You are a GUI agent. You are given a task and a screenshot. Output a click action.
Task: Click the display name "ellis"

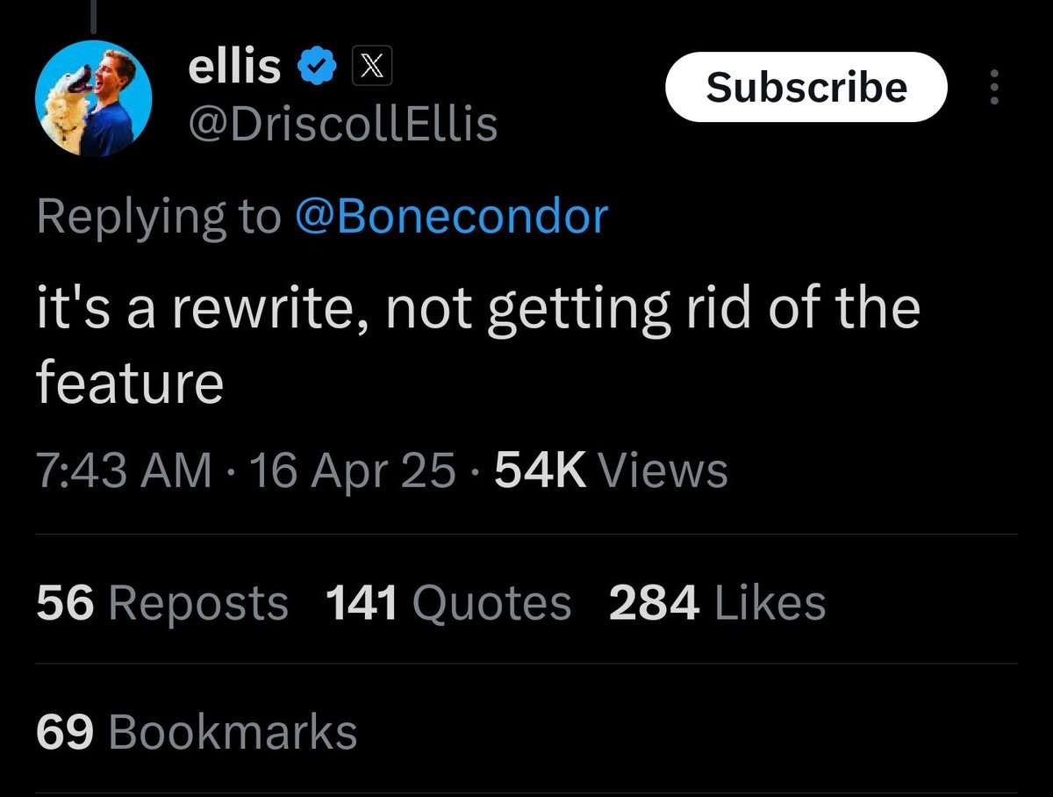click(x=234, y=68)
